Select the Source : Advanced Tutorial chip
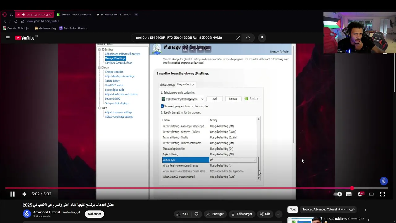396x223 pixels. point(328,209)
